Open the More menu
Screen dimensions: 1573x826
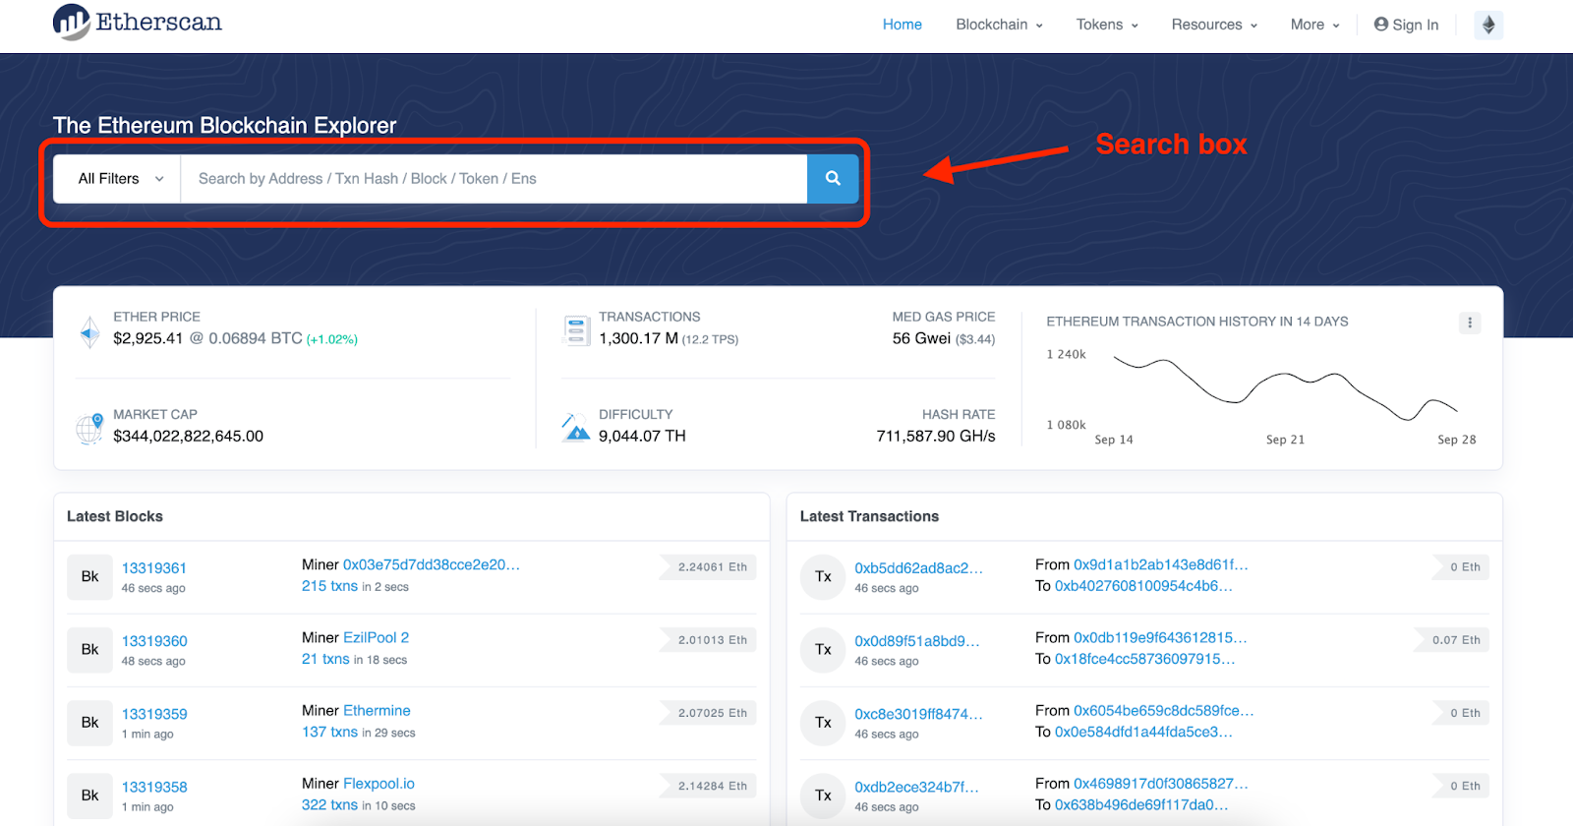click(1314, 25)
